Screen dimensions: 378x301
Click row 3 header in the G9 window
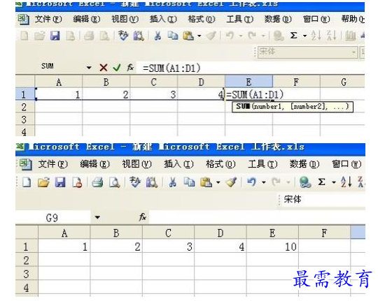pyautogui.click(x=27, y=274)
